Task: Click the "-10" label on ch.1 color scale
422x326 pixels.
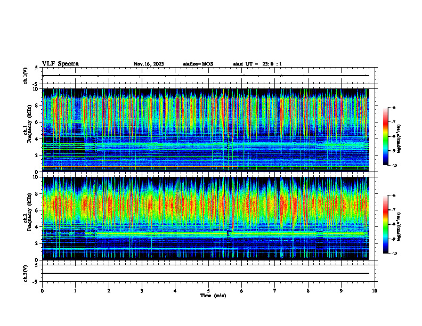Action: 394,166
